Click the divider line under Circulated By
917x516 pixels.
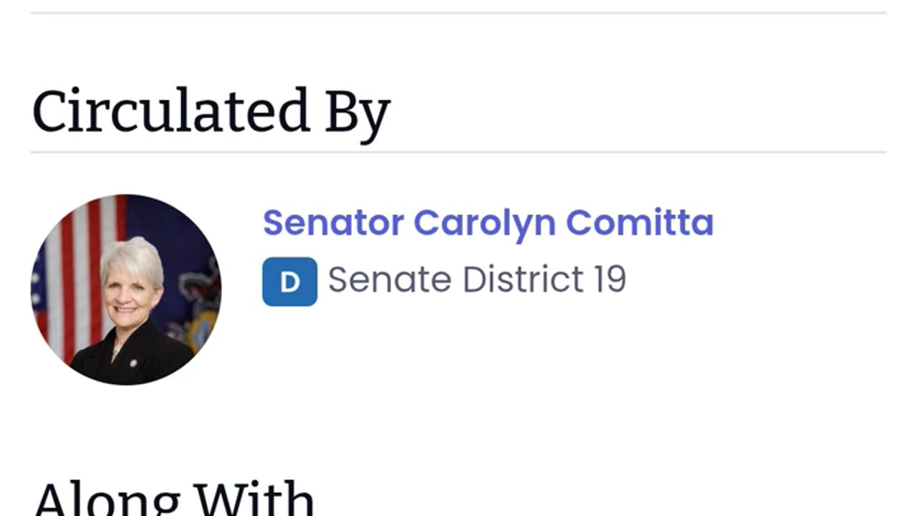pyautogui.click(x=458, y=152)
